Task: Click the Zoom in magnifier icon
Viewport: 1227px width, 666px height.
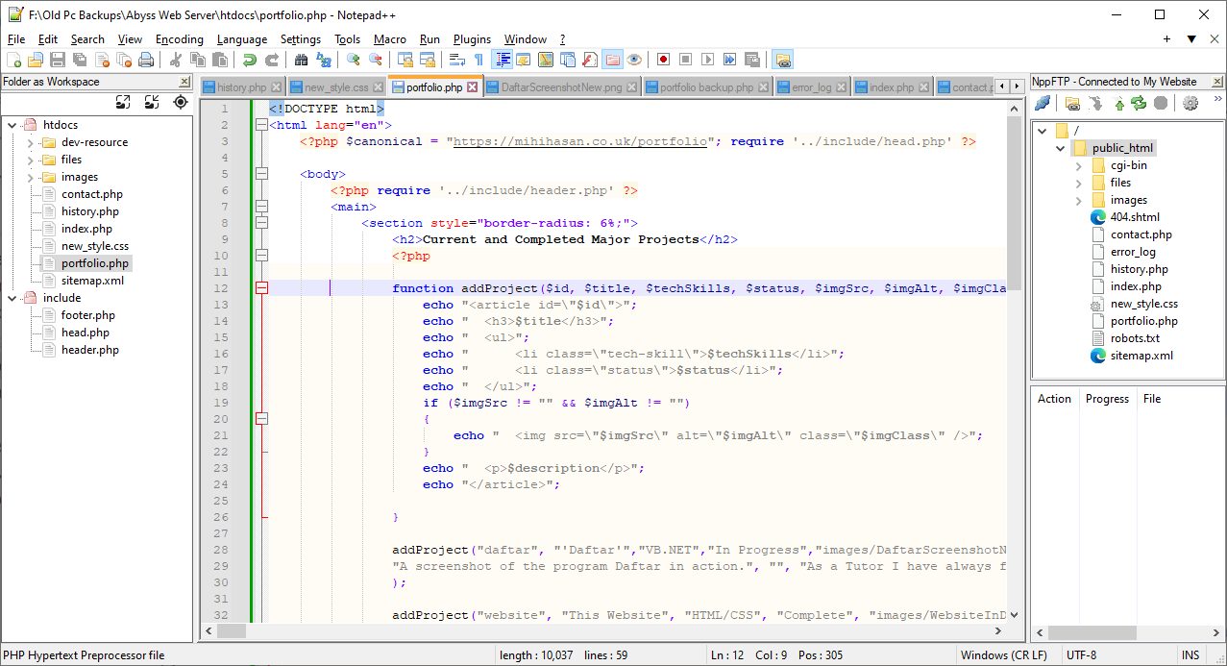Action: point(353,60)
